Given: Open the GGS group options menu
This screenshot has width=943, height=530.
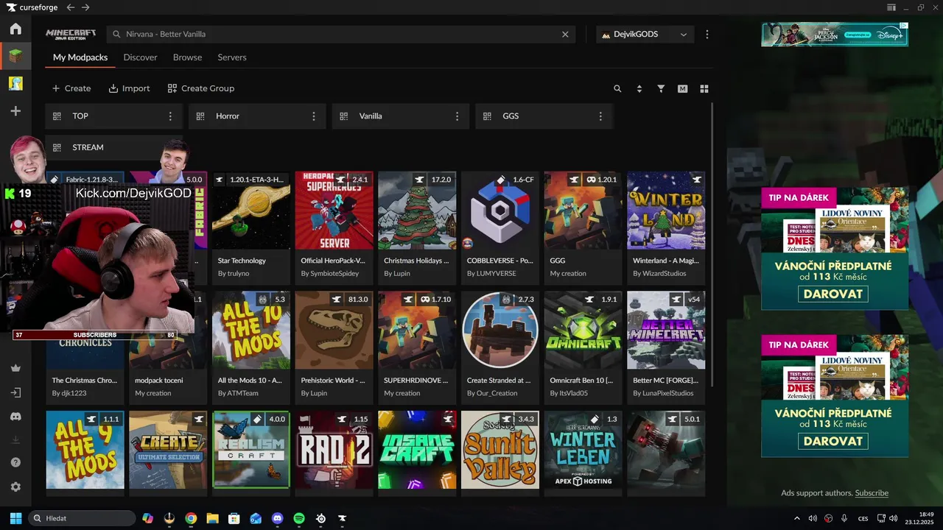Looking at the screenshot, I should 600,116.
